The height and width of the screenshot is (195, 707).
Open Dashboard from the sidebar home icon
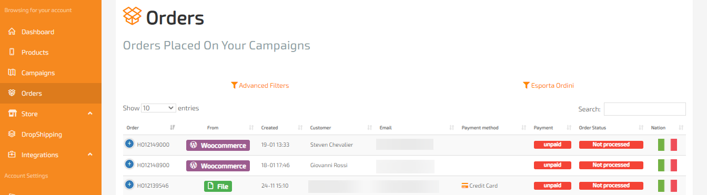pyautogui.click(x=12, y=32)
